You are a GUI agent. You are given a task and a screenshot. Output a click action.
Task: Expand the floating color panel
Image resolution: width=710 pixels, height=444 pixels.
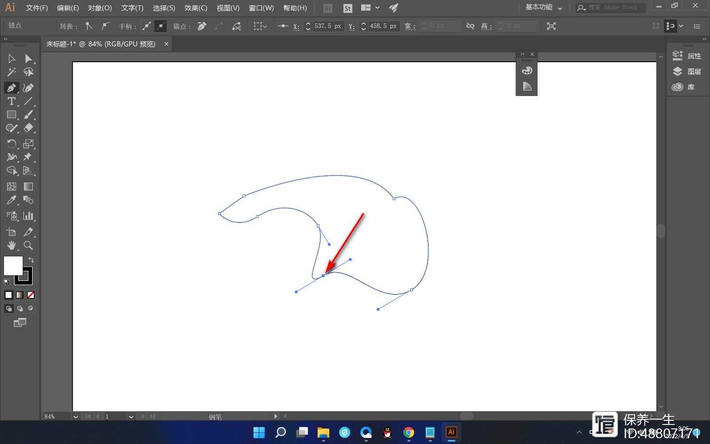coord(522,54)
